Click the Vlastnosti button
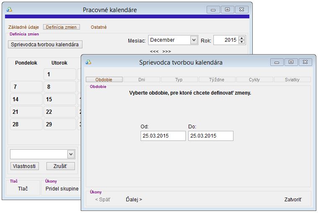Viewport: 318px width, 213px height. 25,166
